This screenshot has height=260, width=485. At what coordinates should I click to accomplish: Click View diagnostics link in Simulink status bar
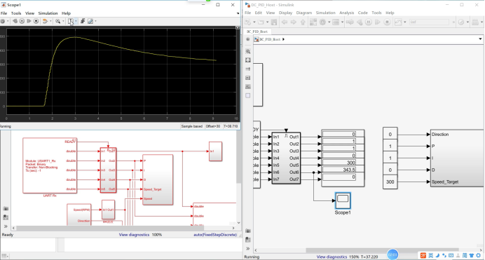tap(332, 257)
